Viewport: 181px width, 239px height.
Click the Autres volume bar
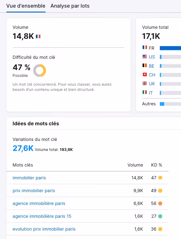coord(170,104)
